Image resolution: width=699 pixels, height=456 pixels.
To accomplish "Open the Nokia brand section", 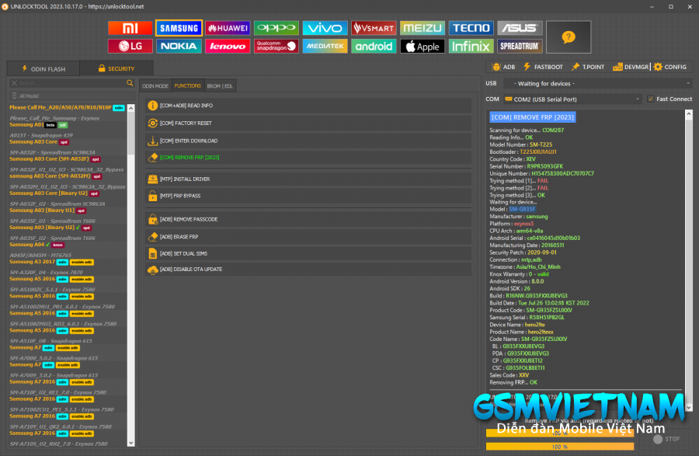I will pyautogui.click(x=179, y=46).
